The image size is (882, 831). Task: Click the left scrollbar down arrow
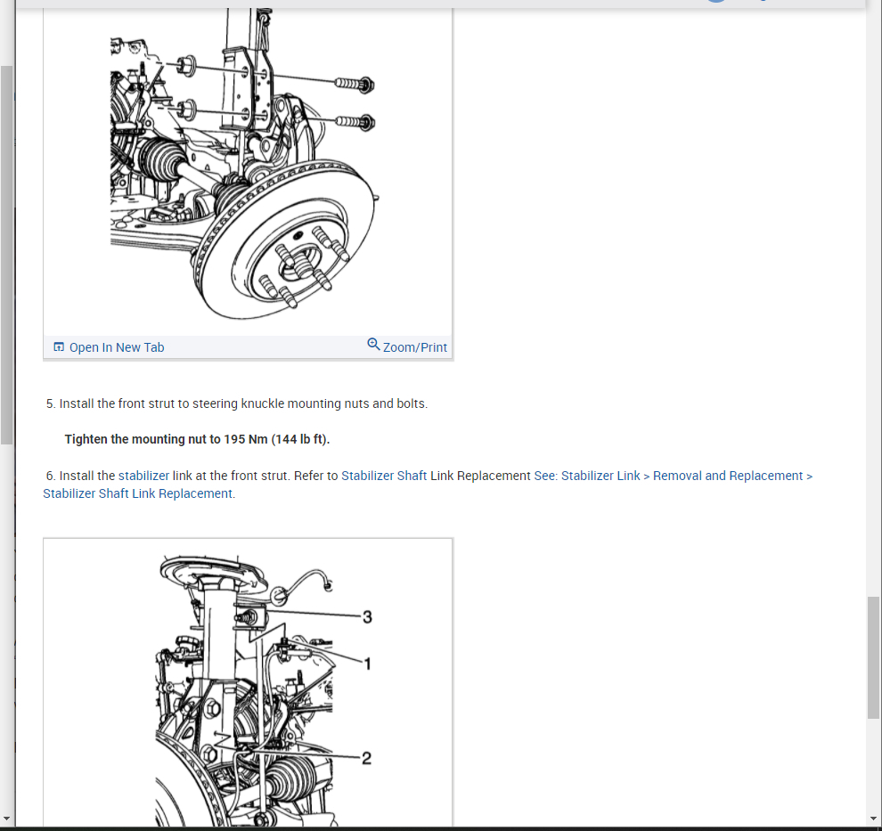(x=6, y=818)
